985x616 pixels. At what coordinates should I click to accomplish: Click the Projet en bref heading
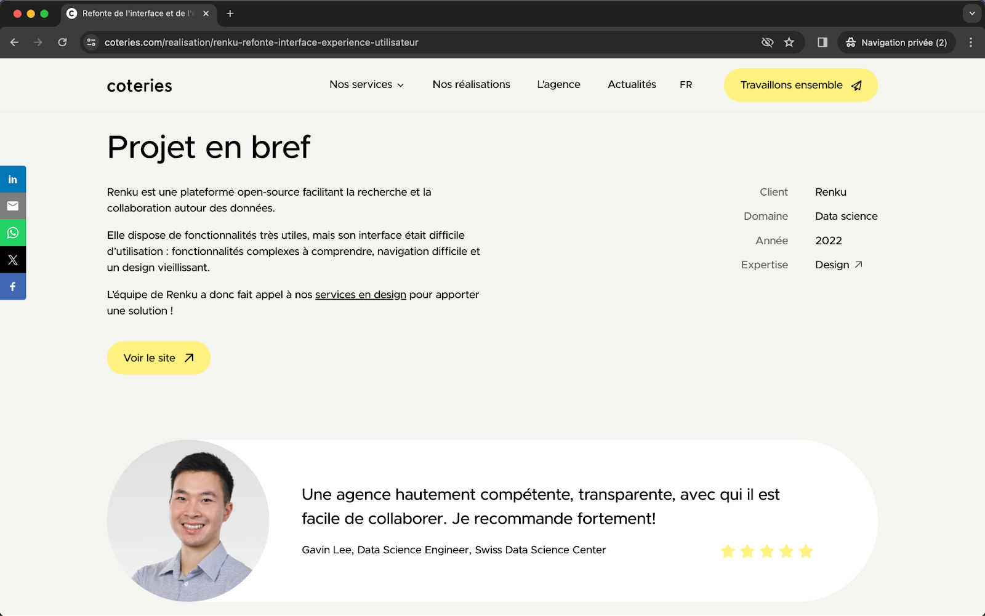click(209, 147)
